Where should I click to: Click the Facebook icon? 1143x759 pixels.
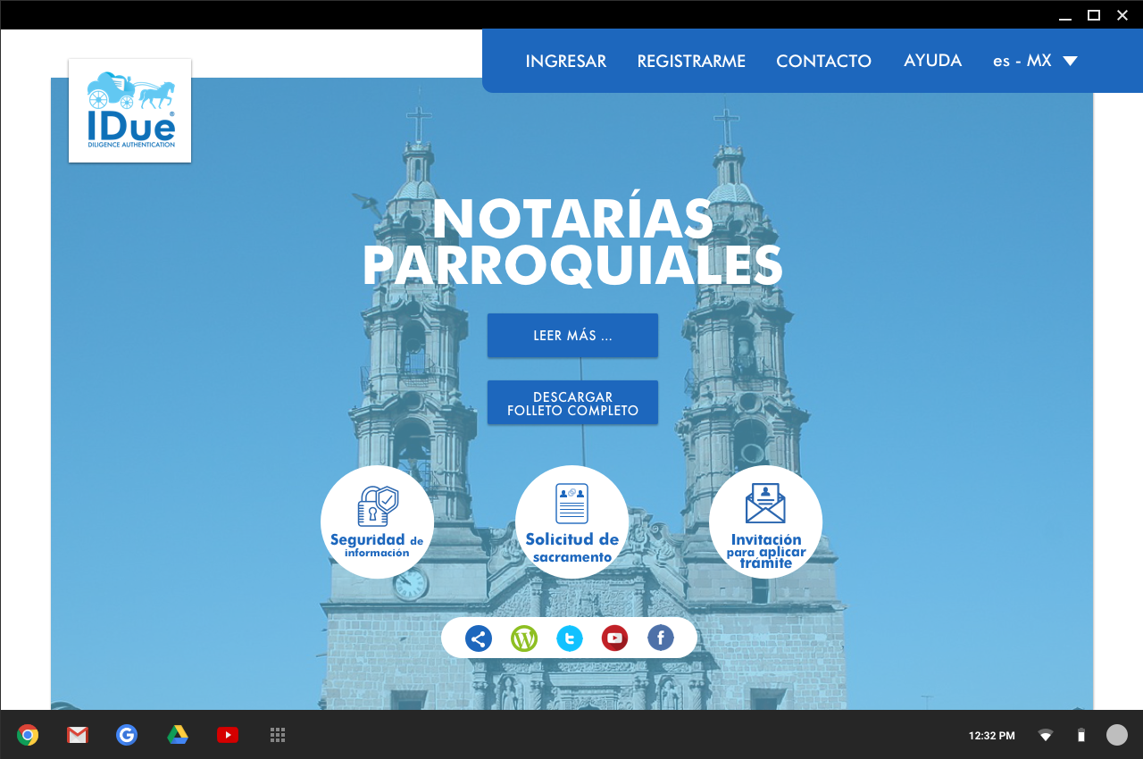coord(660,638)
